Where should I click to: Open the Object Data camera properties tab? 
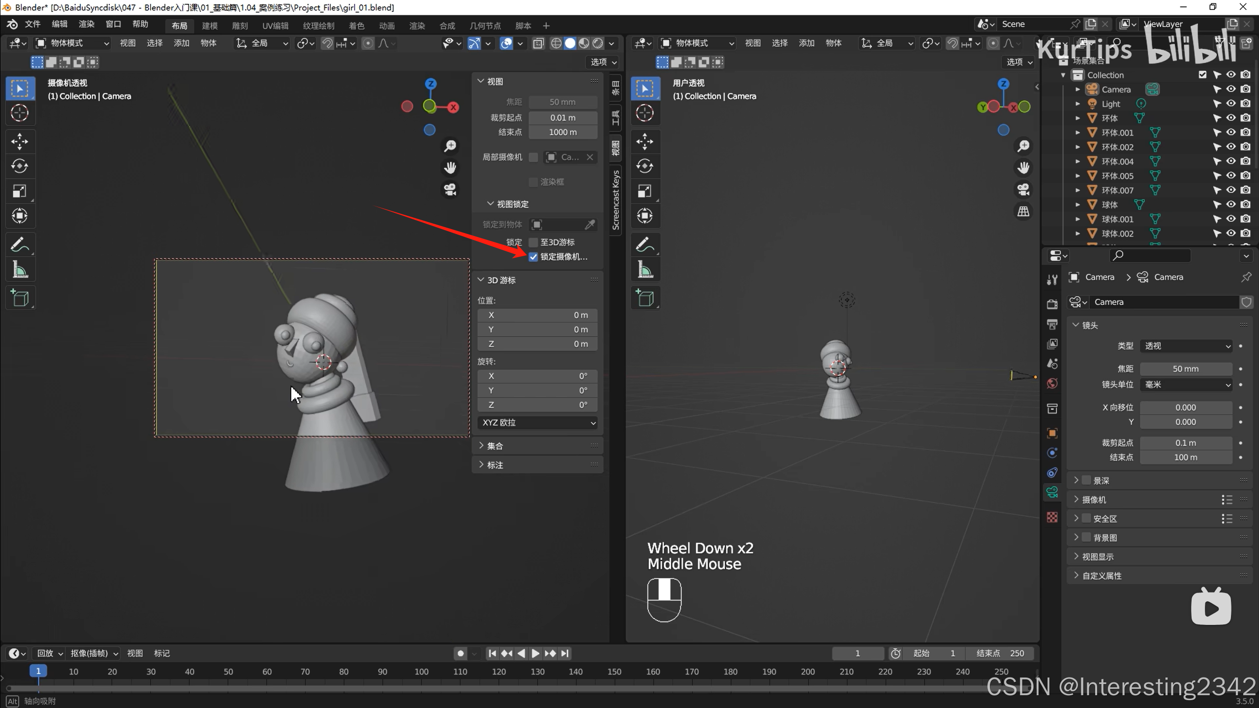1052,492
